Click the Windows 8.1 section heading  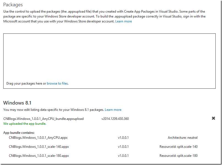tap(17, 103)
